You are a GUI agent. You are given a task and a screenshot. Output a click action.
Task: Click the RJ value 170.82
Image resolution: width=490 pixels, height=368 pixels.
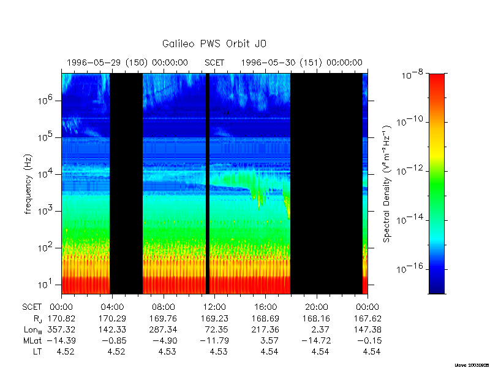[61, 318]
